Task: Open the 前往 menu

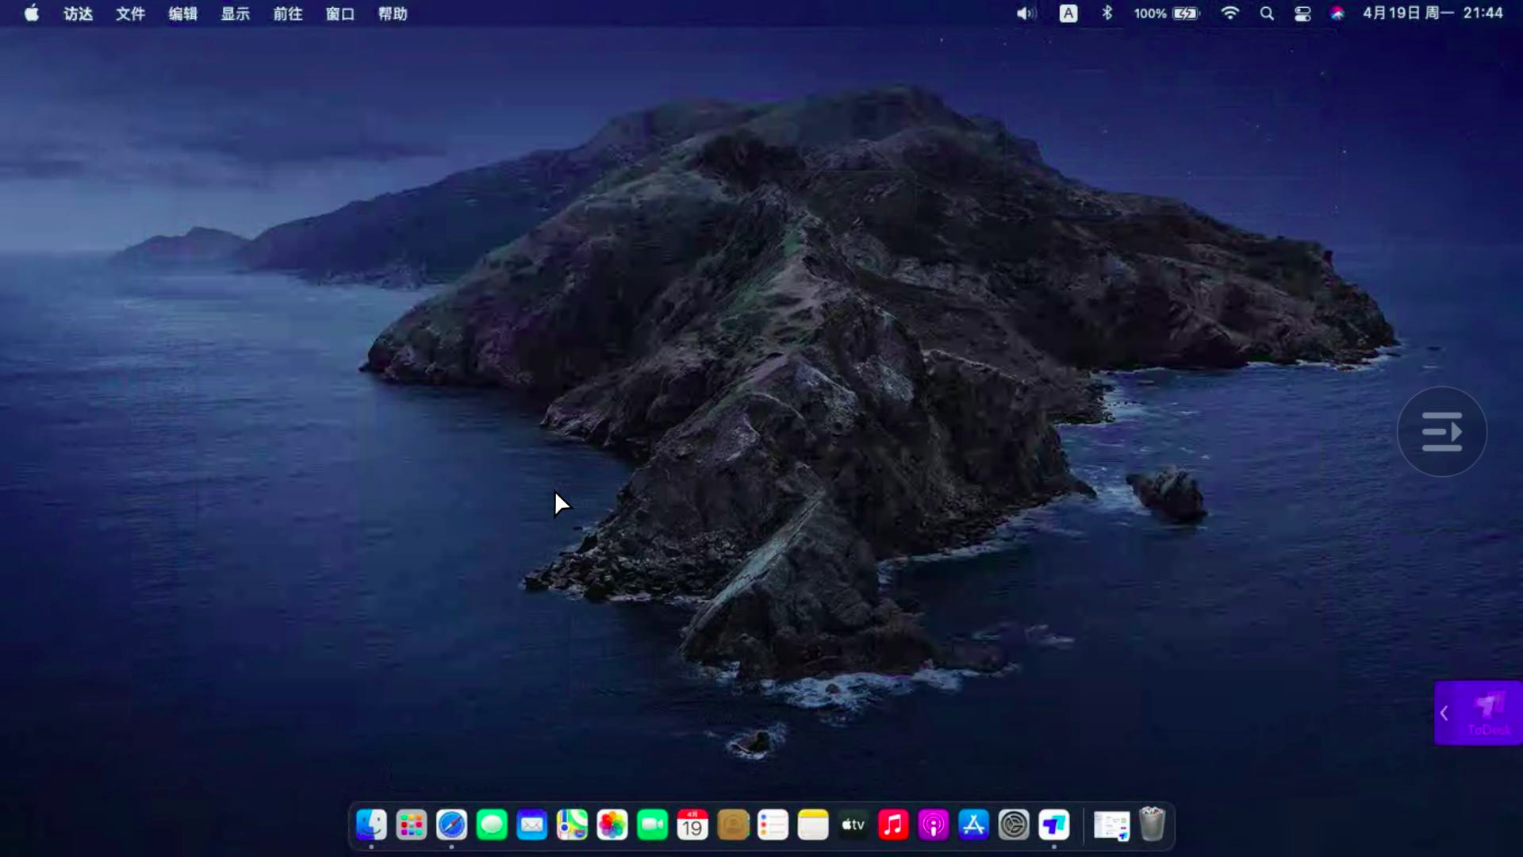Action: [x=288, y=13]
